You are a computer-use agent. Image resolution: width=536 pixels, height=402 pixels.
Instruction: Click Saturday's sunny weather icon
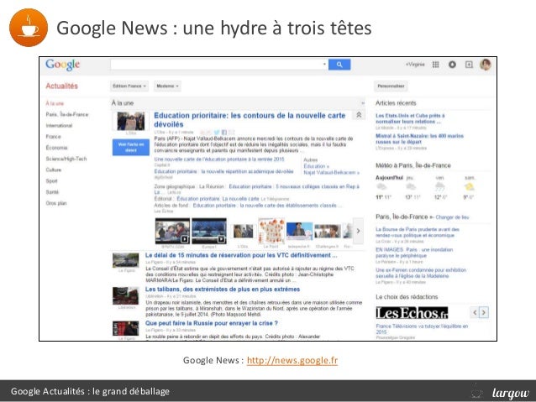pos(469,187)
